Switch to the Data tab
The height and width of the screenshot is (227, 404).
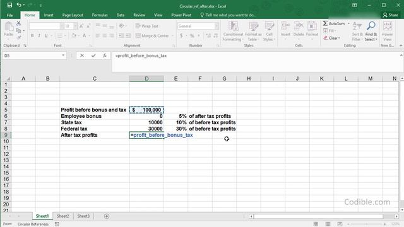(x=121, y=15)
